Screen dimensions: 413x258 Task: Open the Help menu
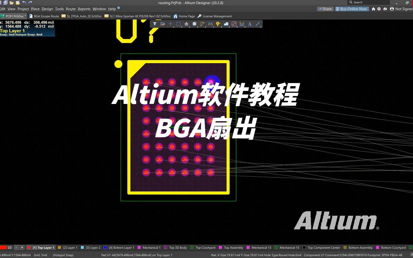[112, 9]
